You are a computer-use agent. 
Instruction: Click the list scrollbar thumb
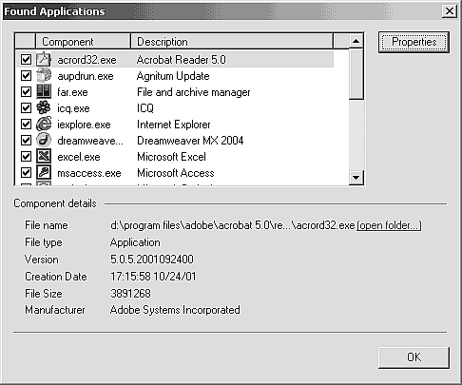tap(356, 74)
